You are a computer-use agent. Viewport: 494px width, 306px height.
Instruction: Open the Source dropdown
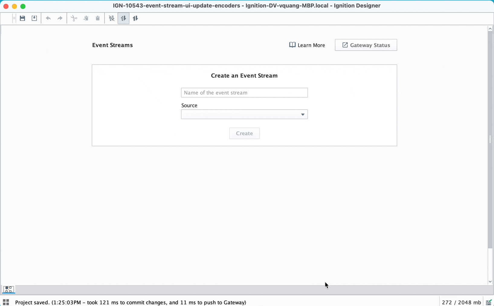(x=244, y=114)
